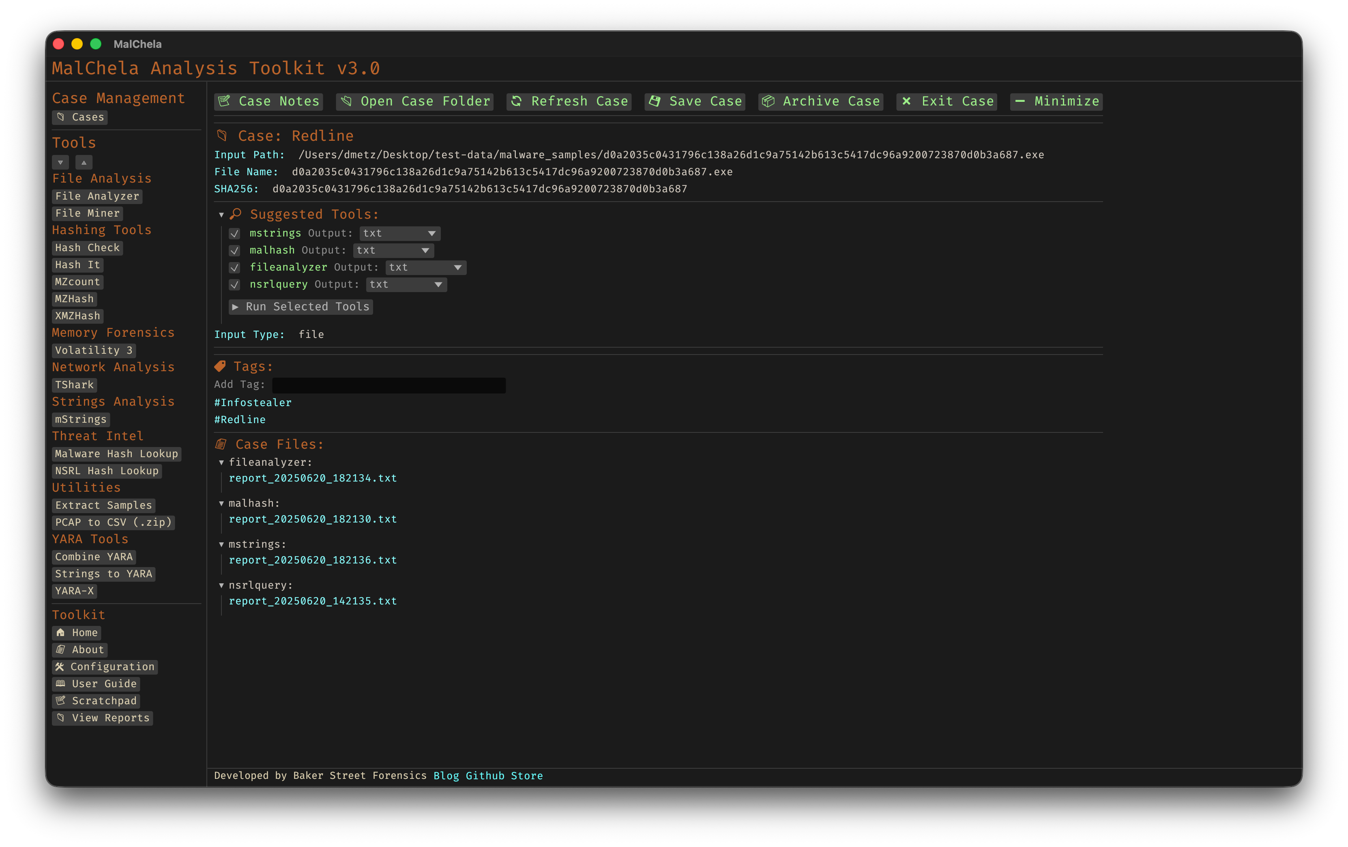Screen dimensions: 1348x847
Task: Click the SHA256 hash value
Action: [480, 189]
